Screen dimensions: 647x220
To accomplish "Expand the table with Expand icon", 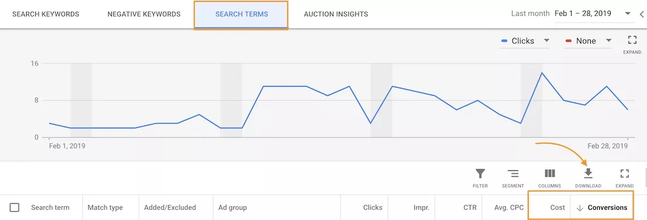I will [x=625, y=178].
